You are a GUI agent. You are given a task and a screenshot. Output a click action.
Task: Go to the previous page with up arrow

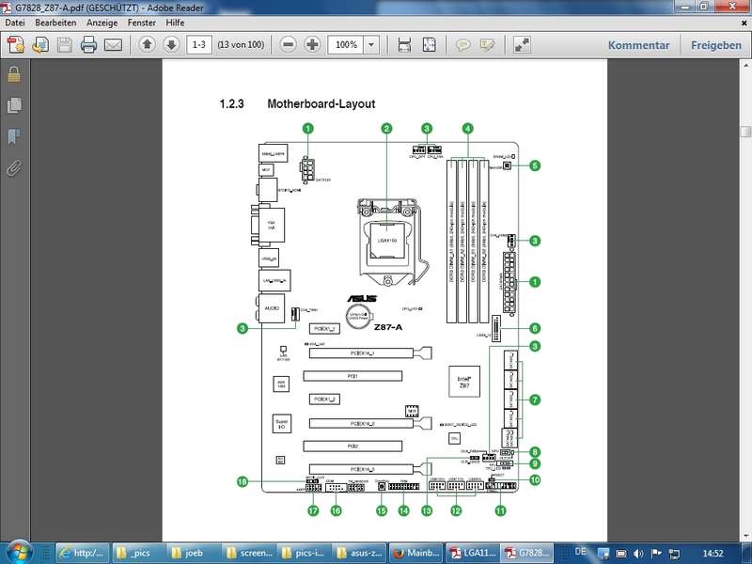pyautogui.click(x=148, y=44)
